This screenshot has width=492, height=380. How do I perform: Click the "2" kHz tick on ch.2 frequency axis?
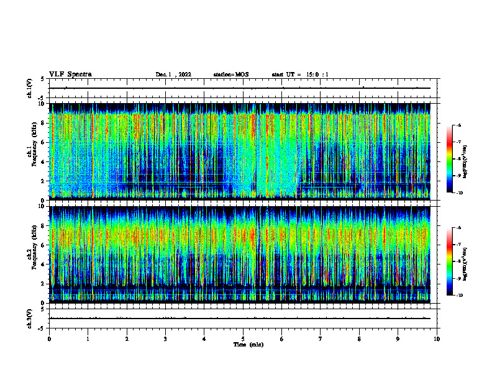click(x=43, y=284)
